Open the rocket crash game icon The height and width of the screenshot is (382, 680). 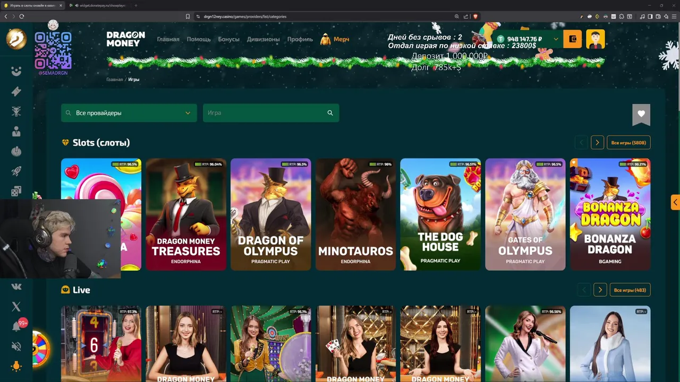click(x=16, y=171)
